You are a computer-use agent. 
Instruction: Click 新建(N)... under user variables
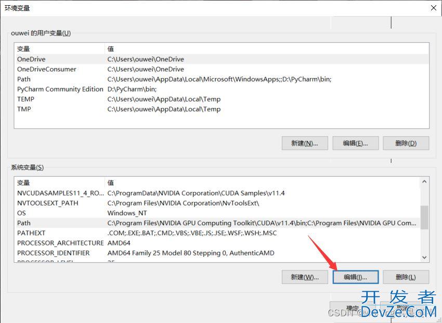[x=305, y=143]
